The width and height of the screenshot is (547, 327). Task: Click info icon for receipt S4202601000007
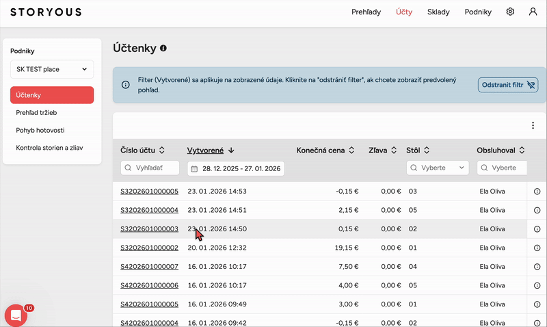click(x=537, y=267)
